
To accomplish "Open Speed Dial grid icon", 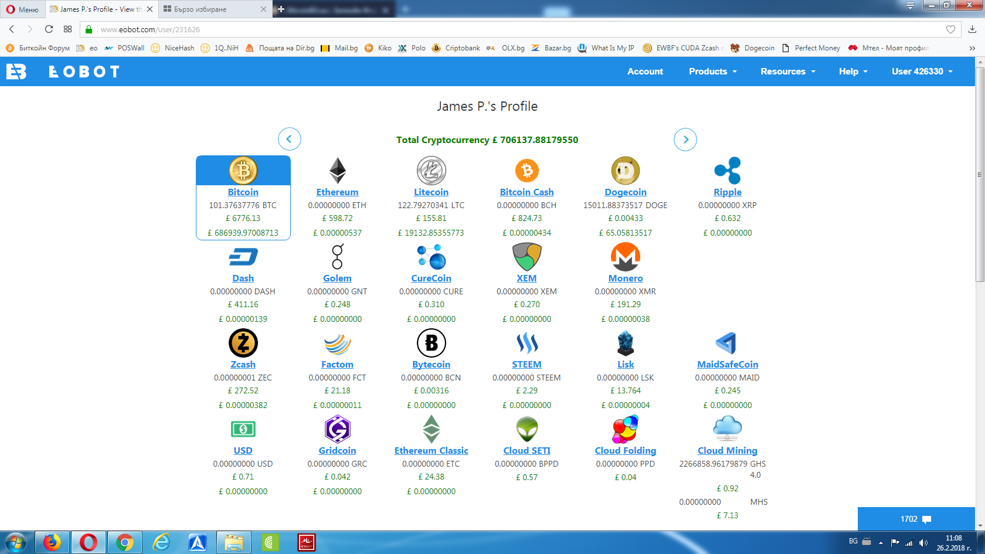I will tap(67, 29).
